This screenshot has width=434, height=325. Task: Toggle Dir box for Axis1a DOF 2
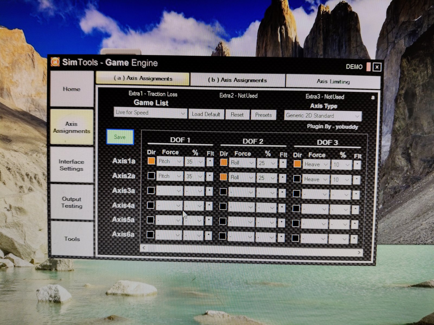[x=224, y=162]
